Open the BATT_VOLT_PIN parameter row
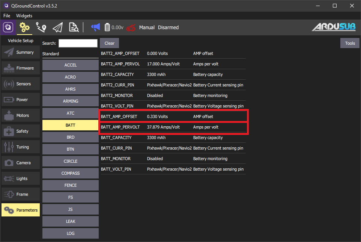 coord(173,169)
